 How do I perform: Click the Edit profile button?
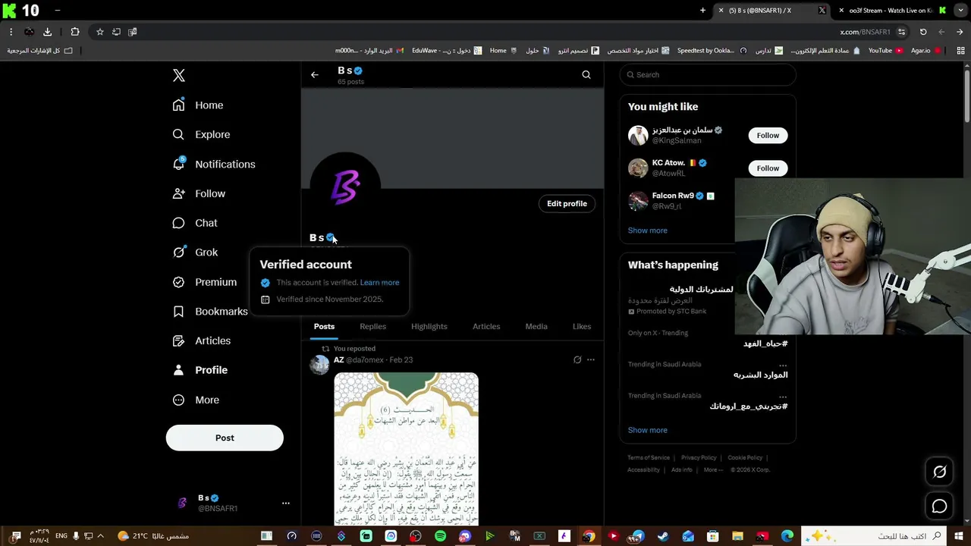[x=567, y=204]
